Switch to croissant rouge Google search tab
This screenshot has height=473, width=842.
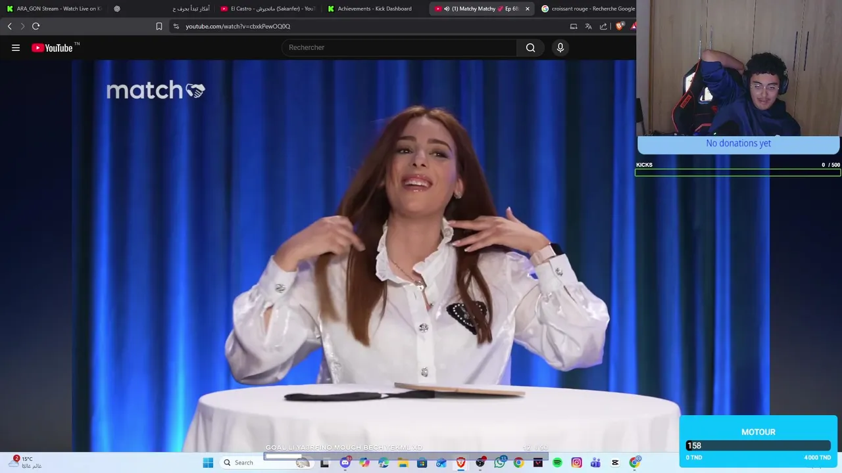(587, 9)
